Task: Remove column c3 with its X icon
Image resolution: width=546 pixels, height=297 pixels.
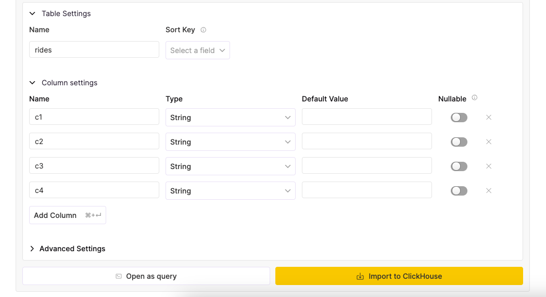Action: click(489, 166)
